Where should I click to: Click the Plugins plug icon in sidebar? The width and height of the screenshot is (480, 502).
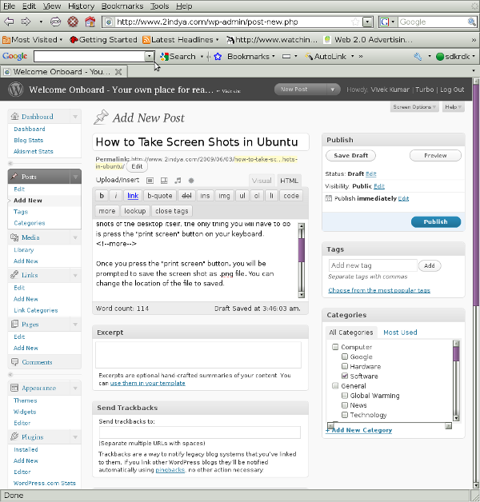pos(14,436)
